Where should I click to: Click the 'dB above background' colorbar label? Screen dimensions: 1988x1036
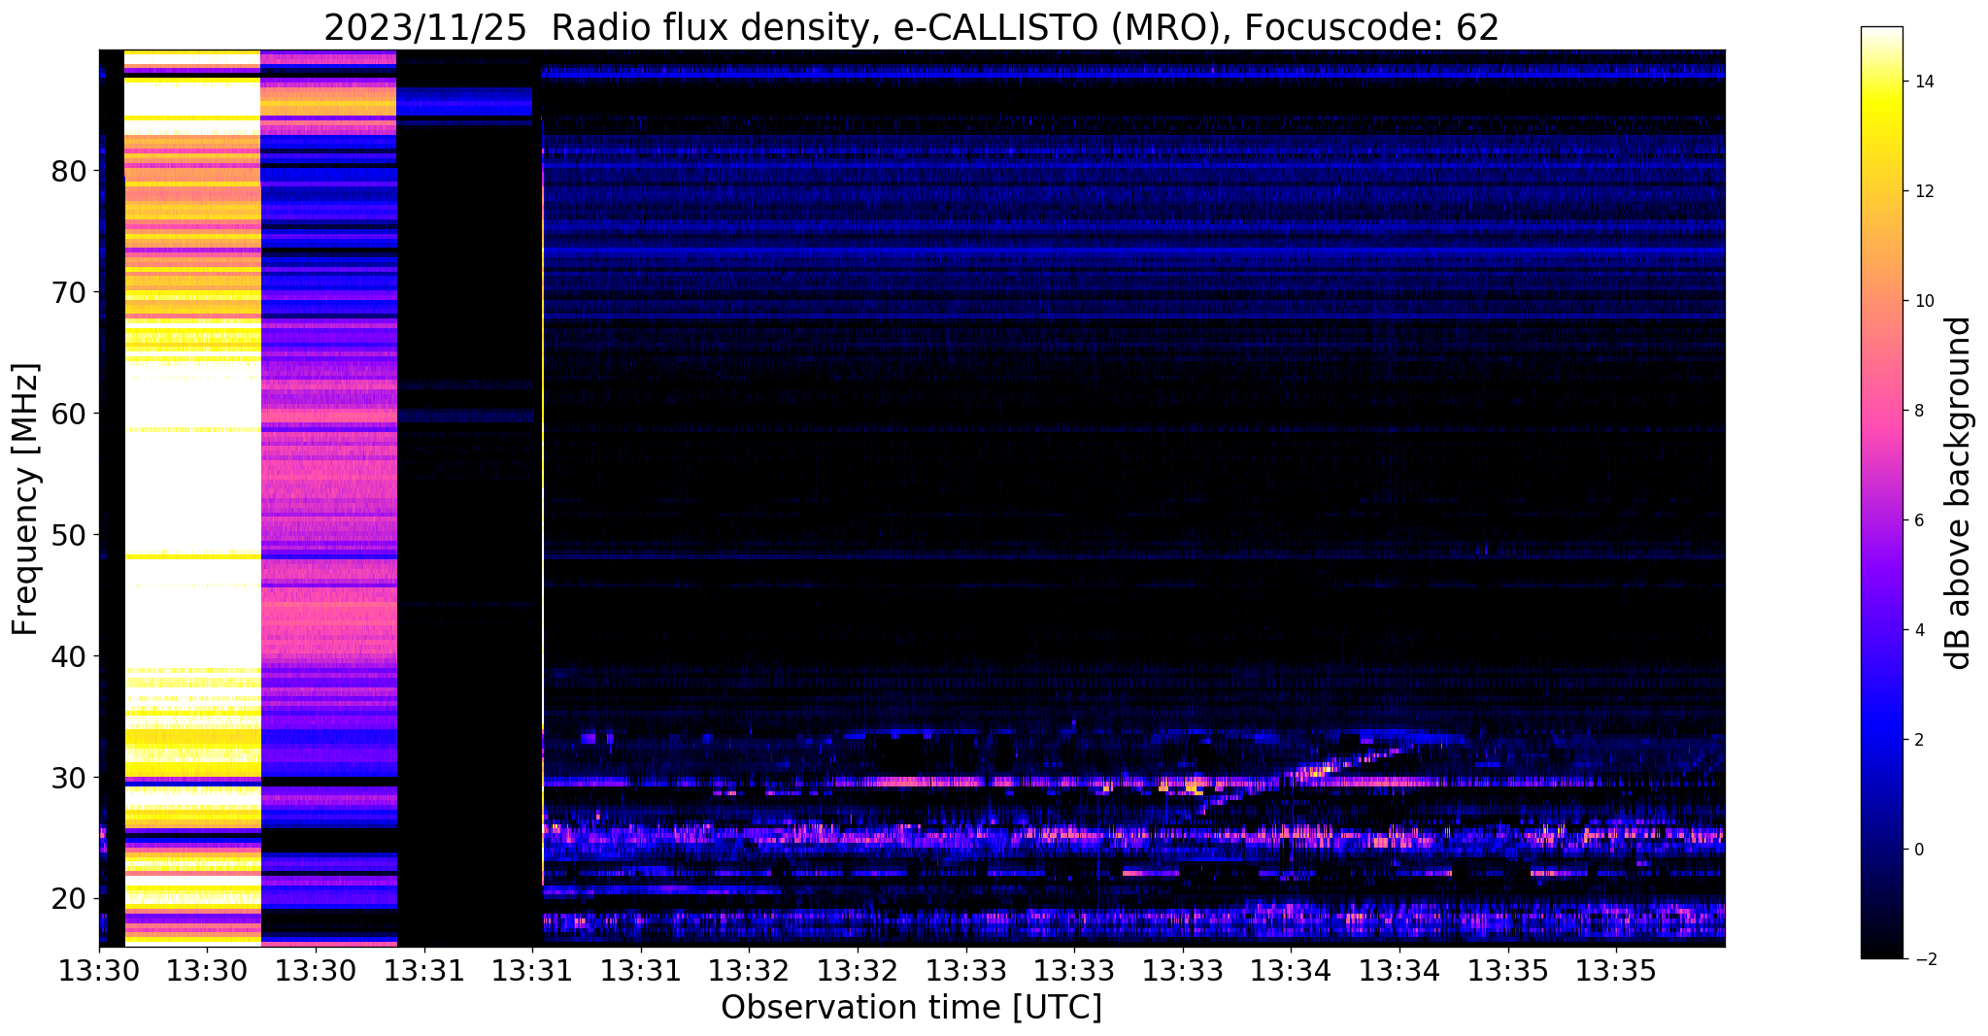(1959, 493)
